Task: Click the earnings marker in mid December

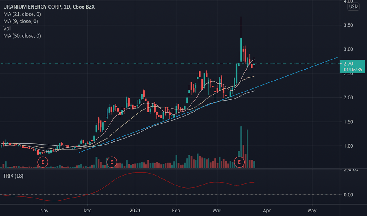Action: click(112, 162)
